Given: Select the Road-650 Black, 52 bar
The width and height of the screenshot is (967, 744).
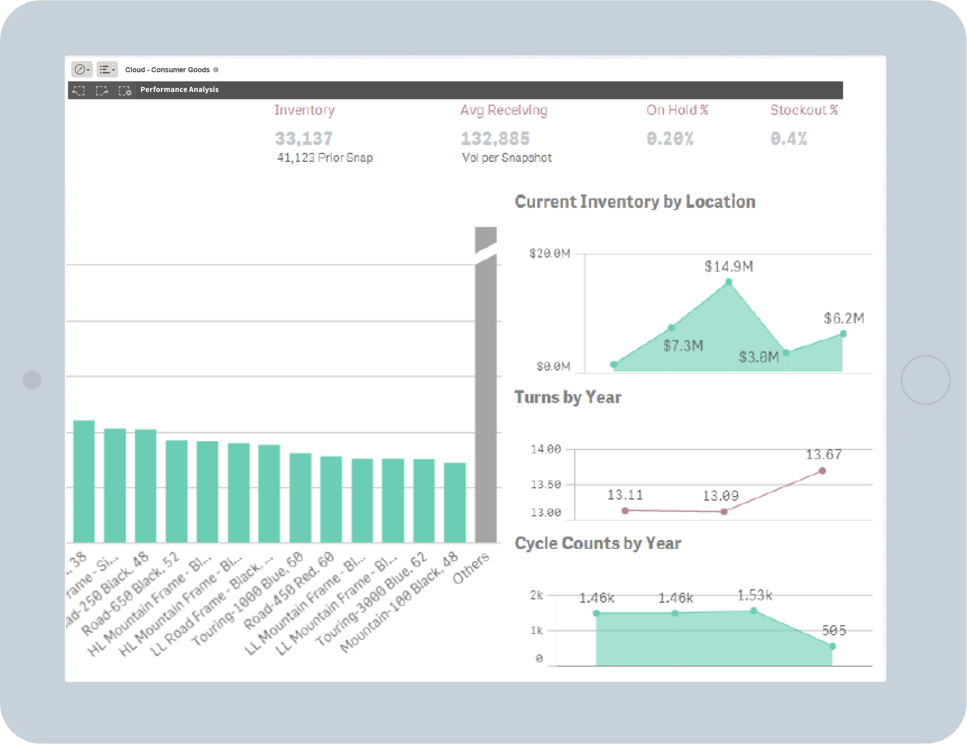Looking at the screenshot, I should (x=176, y=492).
